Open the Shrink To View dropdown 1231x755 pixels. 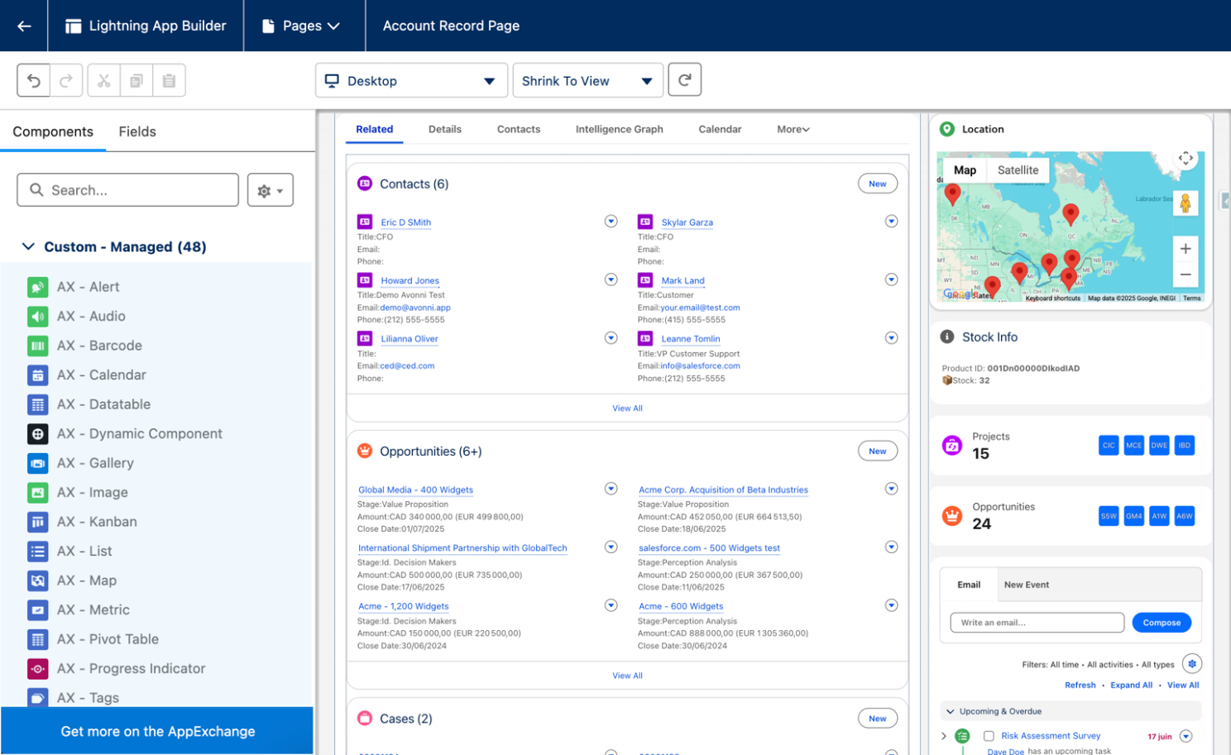pos(587,81)
